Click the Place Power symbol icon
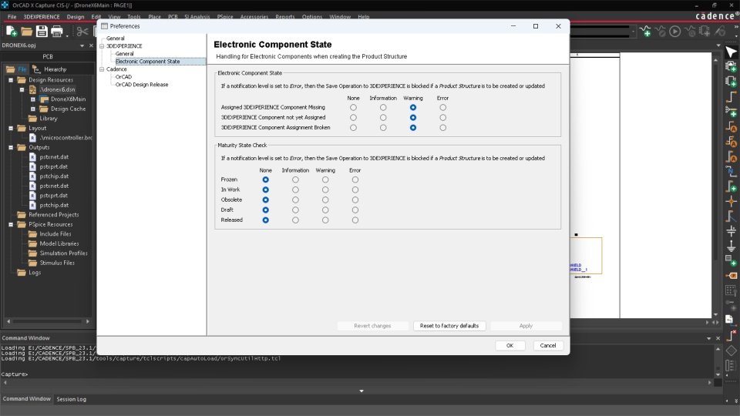Viewport: 740px width, 416px height. [x=731, y=231]
